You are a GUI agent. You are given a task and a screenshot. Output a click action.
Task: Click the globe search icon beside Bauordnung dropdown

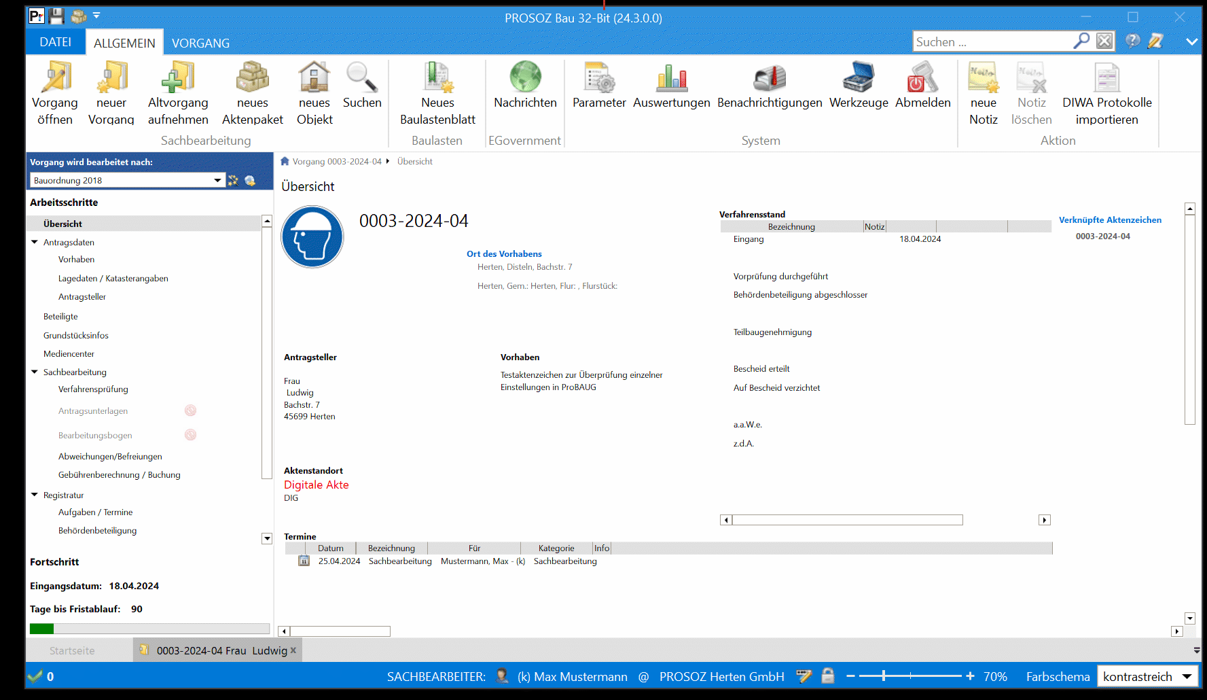[250, 180]
